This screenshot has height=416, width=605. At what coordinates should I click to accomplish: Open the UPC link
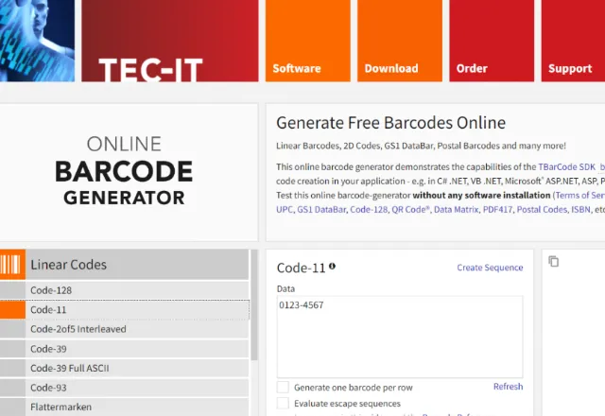285,209
